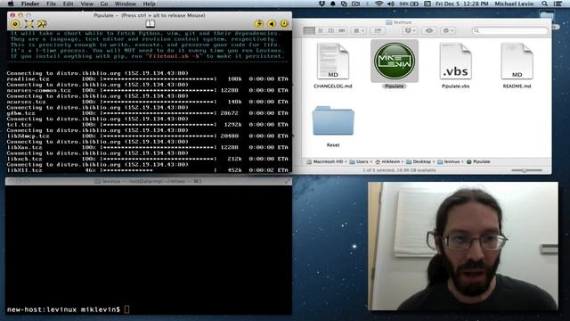Click the date and time in menu bar

click(x=461, y=4)
